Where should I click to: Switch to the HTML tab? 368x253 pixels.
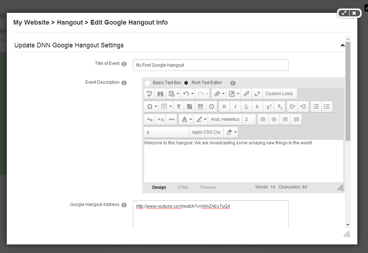[183, 187]
